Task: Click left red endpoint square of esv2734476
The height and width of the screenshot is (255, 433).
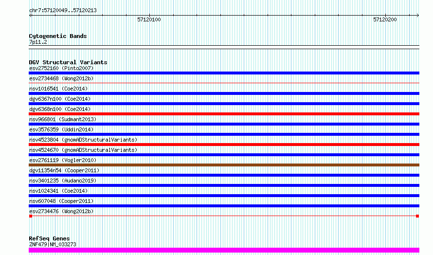Action: (x=31, y=216)
